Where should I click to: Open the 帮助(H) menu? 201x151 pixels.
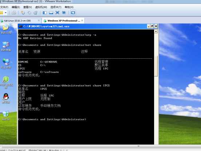tap(69, 7)
